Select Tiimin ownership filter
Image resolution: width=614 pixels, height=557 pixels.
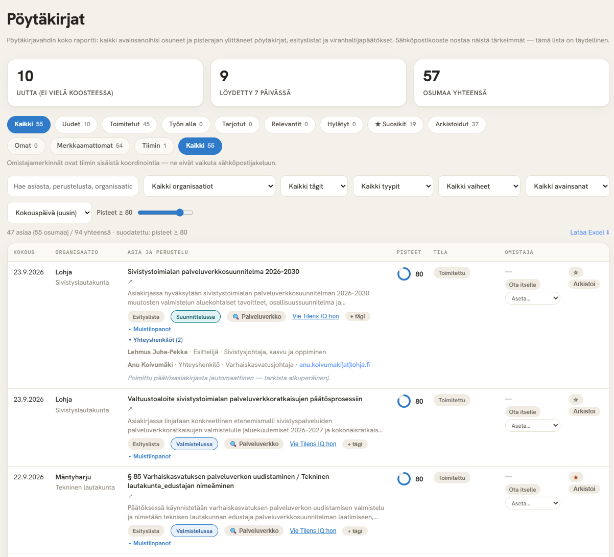[x=154, y=146]
